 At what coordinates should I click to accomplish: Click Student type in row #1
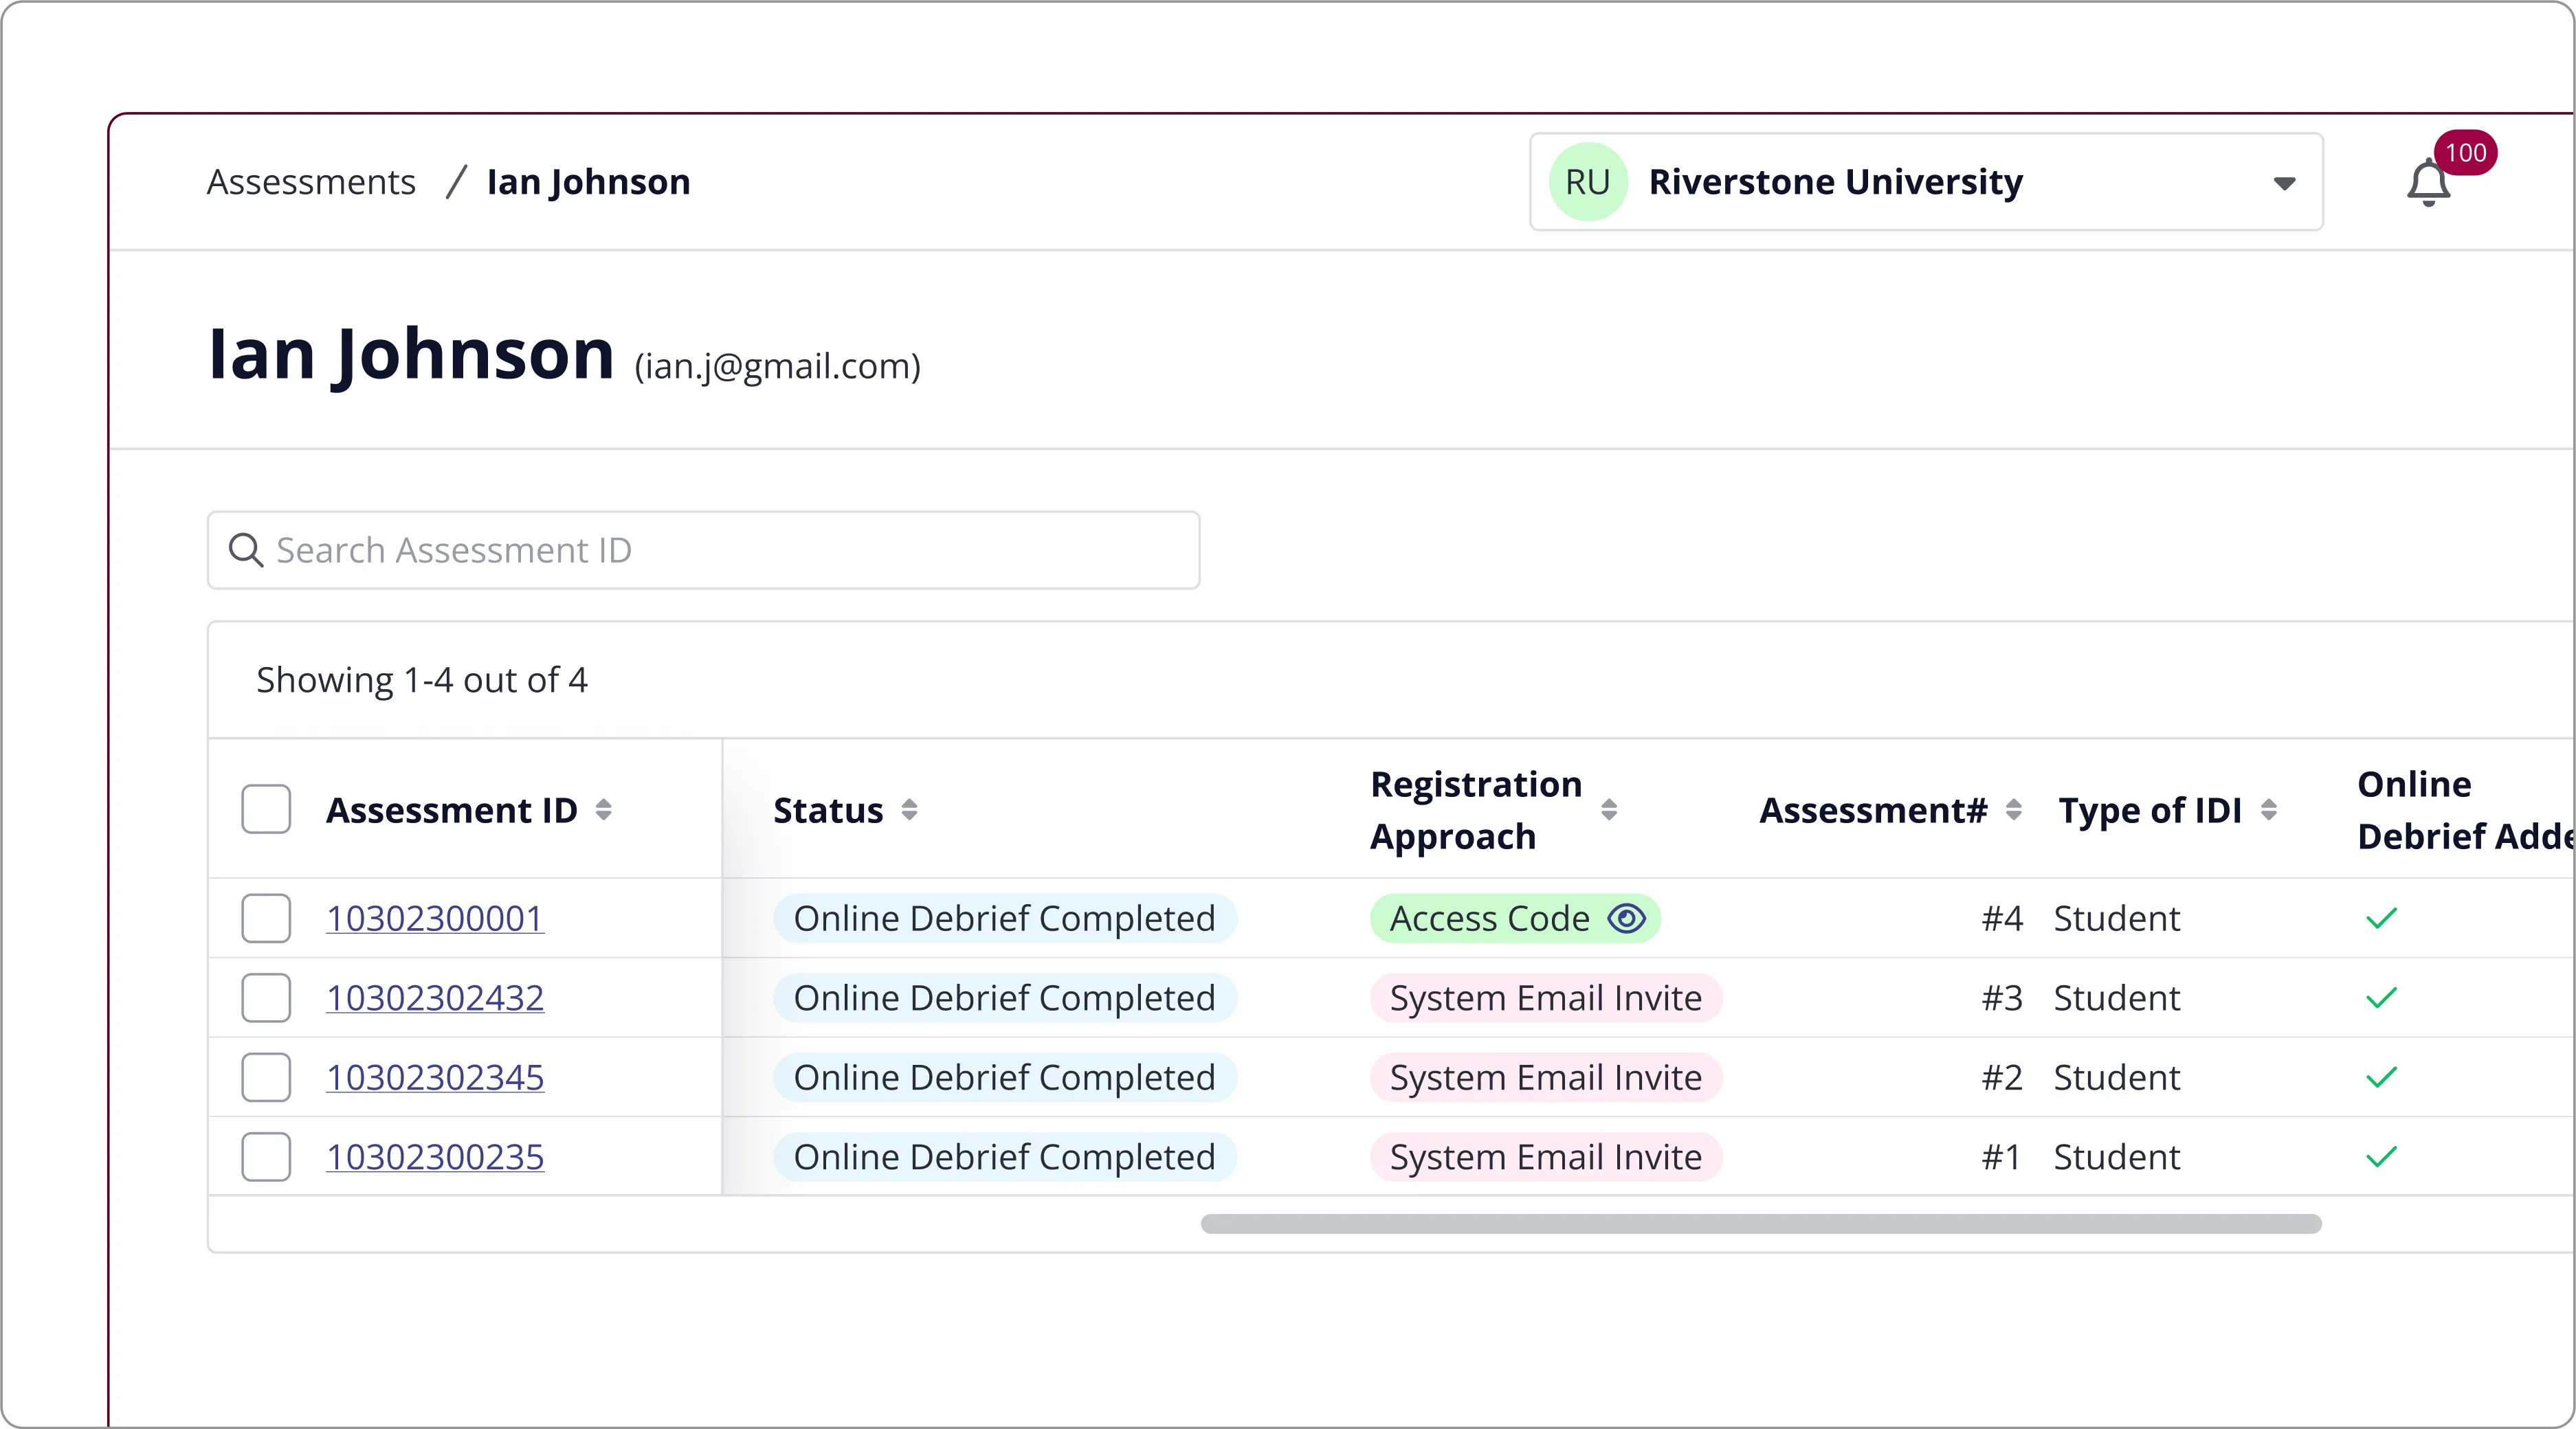point(2117,1157)
